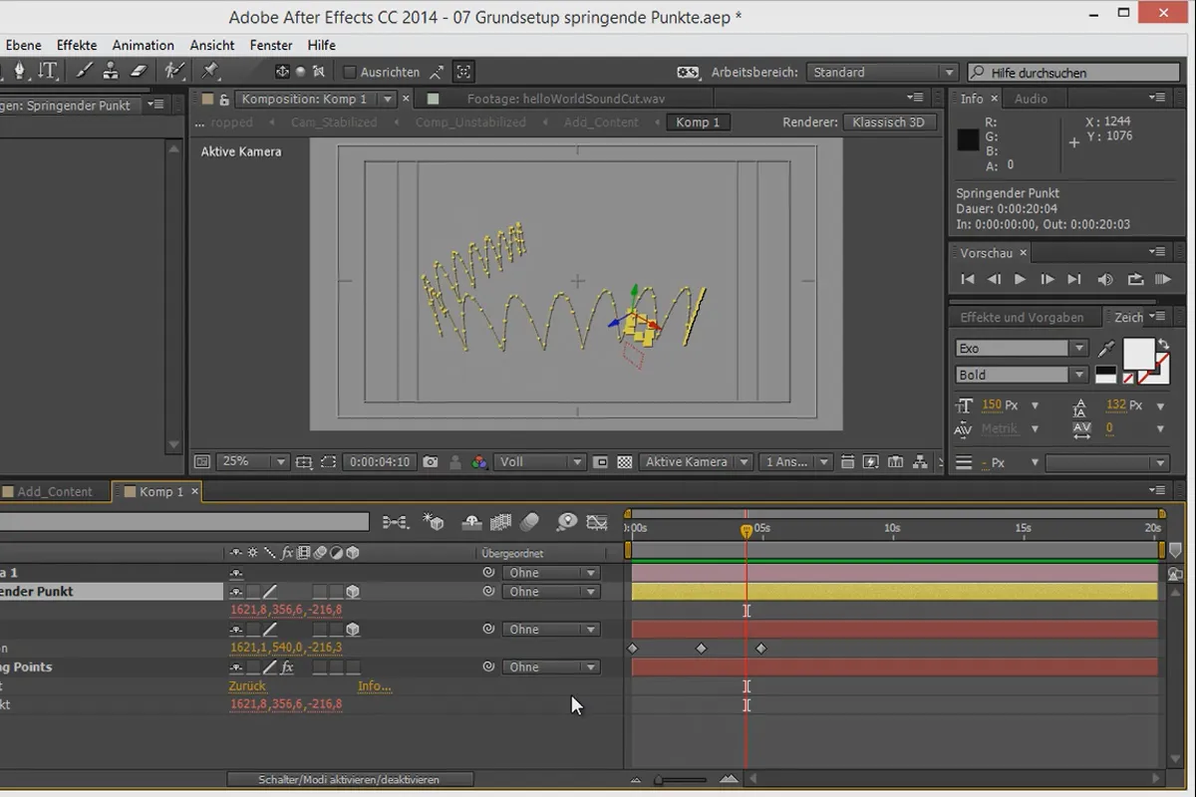
Task: Open the Voll resolution dropdown
Action: pyautogui.click(x=540, y=462)
